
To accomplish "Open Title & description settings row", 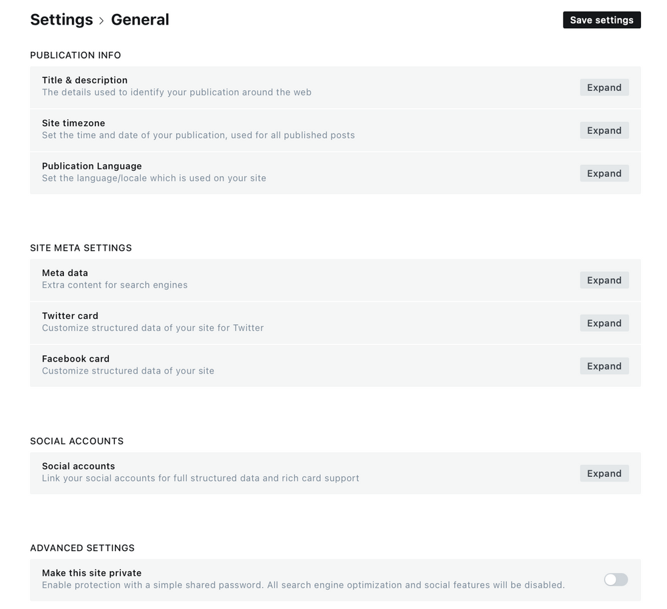I will click(x=267, y=85).
